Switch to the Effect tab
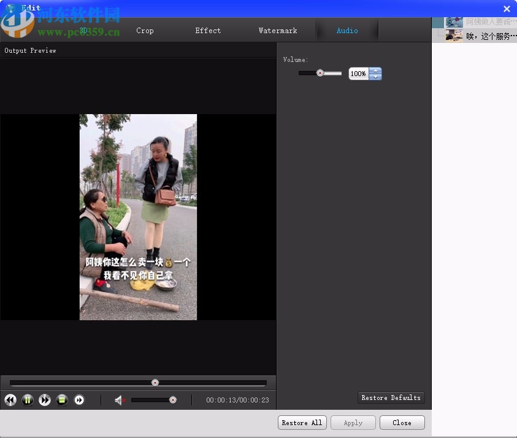Image resolution: width=517 pixels, height=438 pixels. 207,30
